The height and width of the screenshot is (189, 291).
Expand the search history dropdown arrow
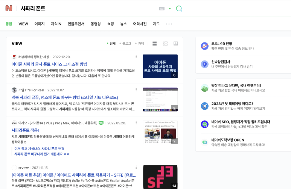170,9
